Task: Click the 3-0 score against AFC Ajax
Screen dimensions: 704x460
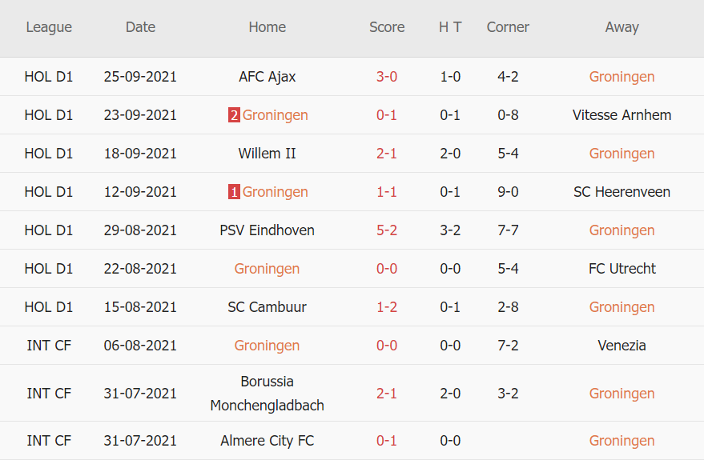Action: [x=387, y=77]
